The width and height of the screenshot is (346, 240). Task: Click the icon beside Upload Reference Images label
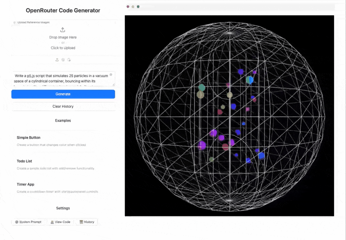point(15,22)
